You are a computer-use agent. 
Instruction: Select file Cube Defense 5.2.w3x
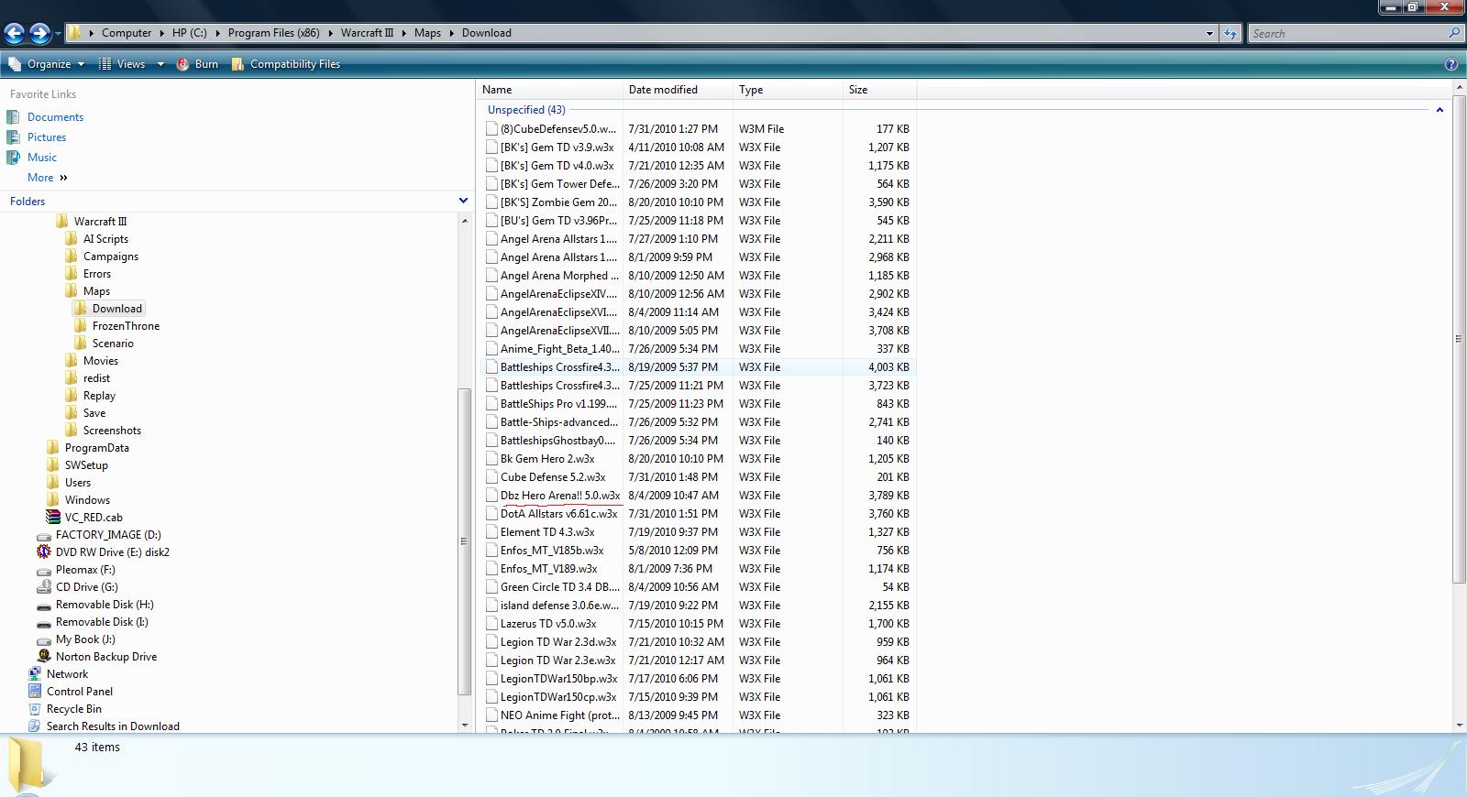pyautogui.click(x=553, y=477)
